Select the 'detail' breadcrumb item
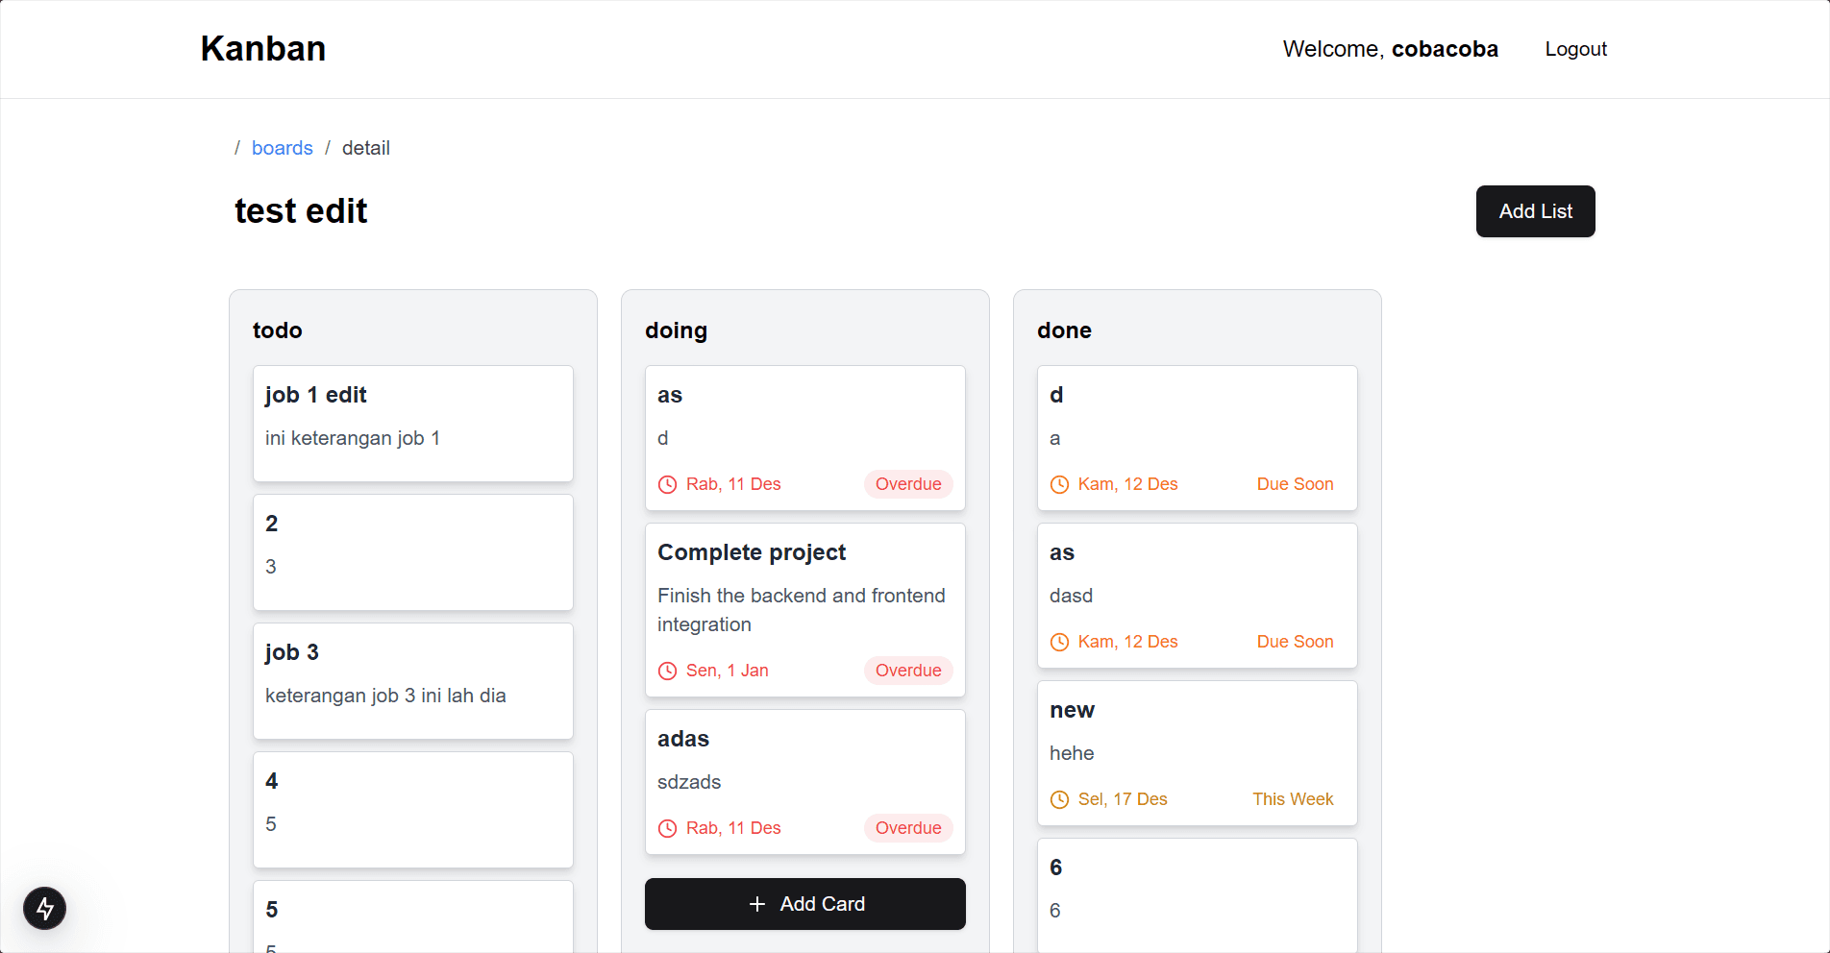This screenshot has width=1830, height=953. (x=366, y=148)
